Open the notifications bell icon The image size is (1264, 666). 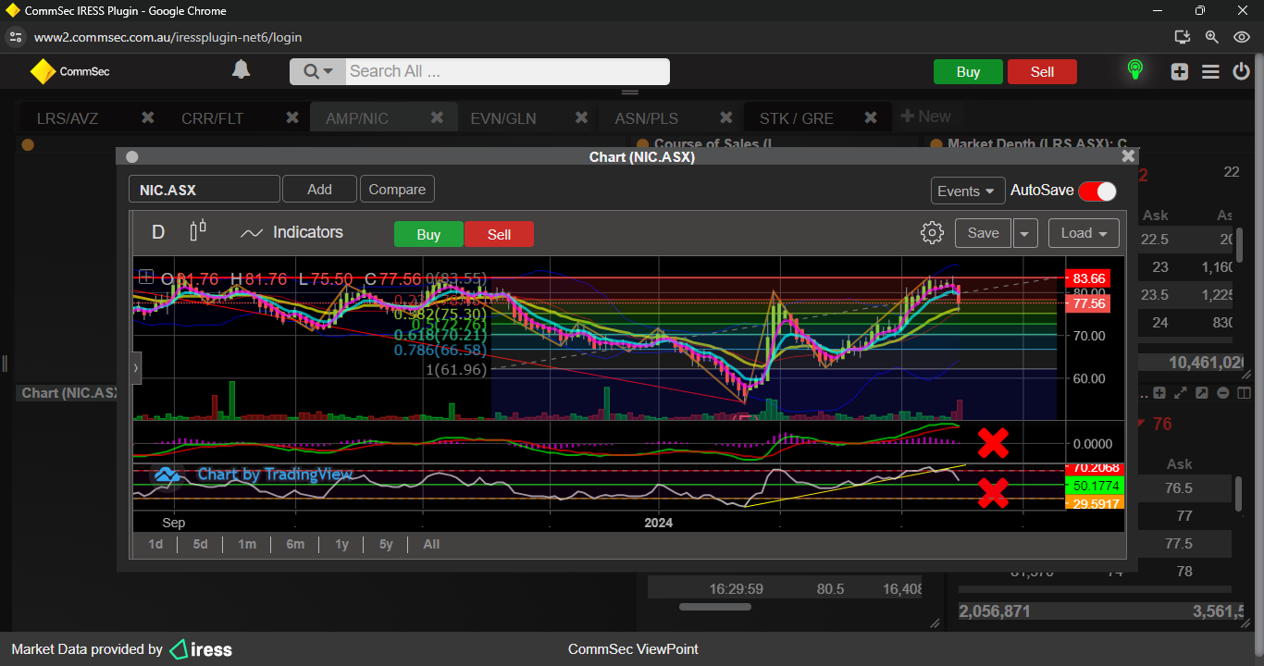(x=241, y=70)
